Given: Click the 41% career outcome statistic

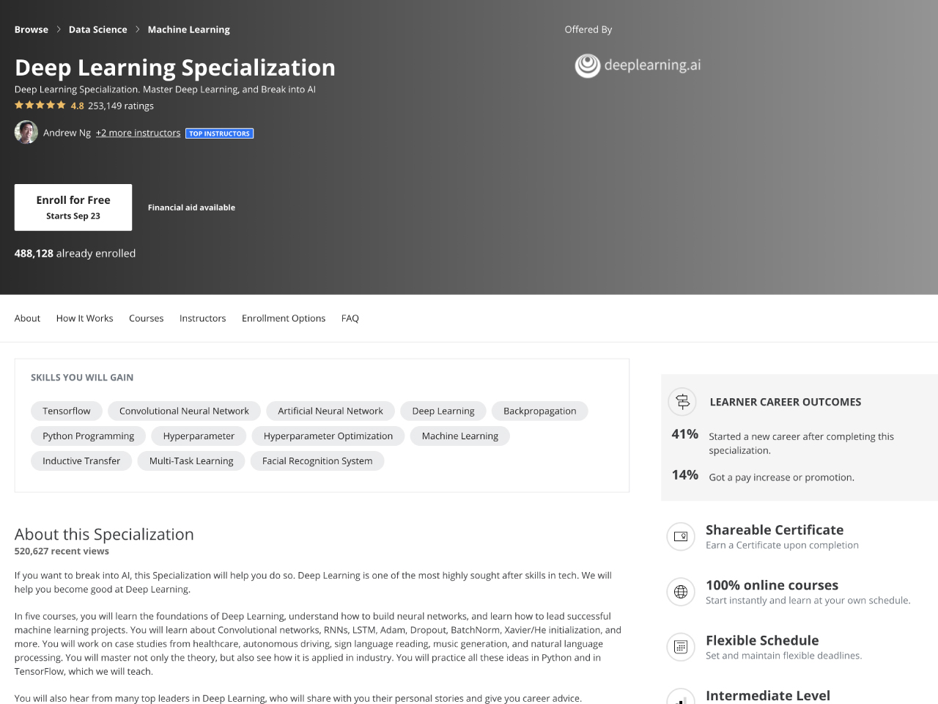Looking at the screenshot, I should 685,434.
